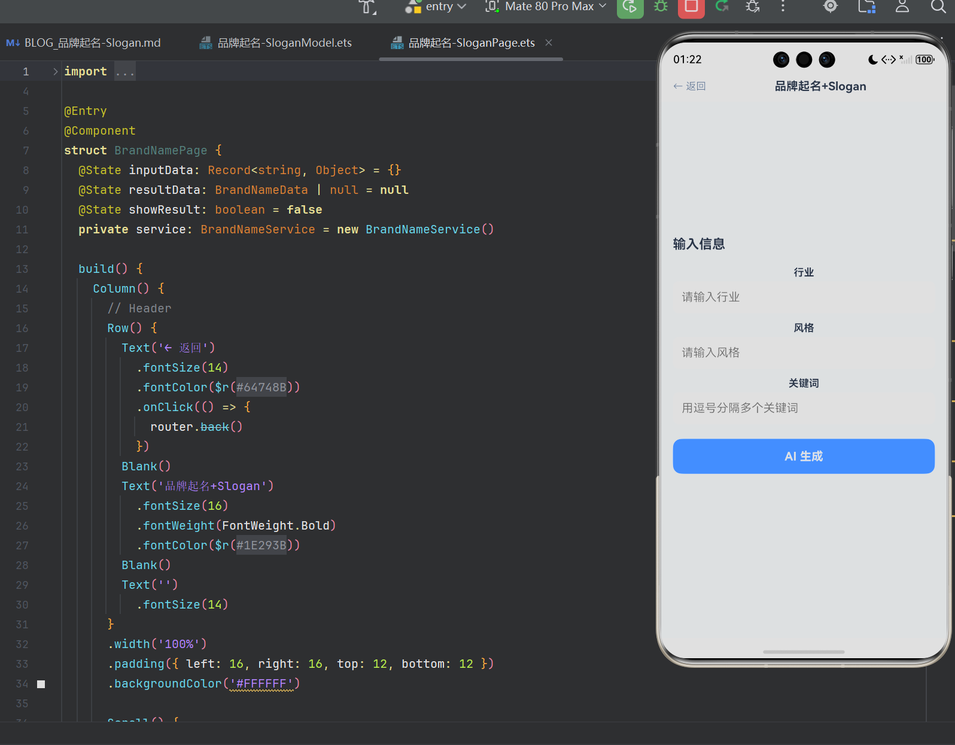
Task: Open the entry module configuration dropdown
Action: pos(436,7)
